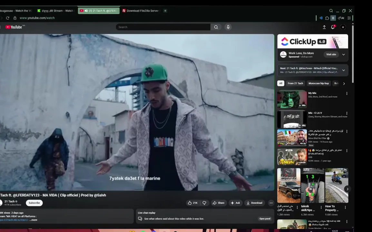Click the YouTube logo home link
Screen dimensions: 372x232
click(x=14, y=27)
